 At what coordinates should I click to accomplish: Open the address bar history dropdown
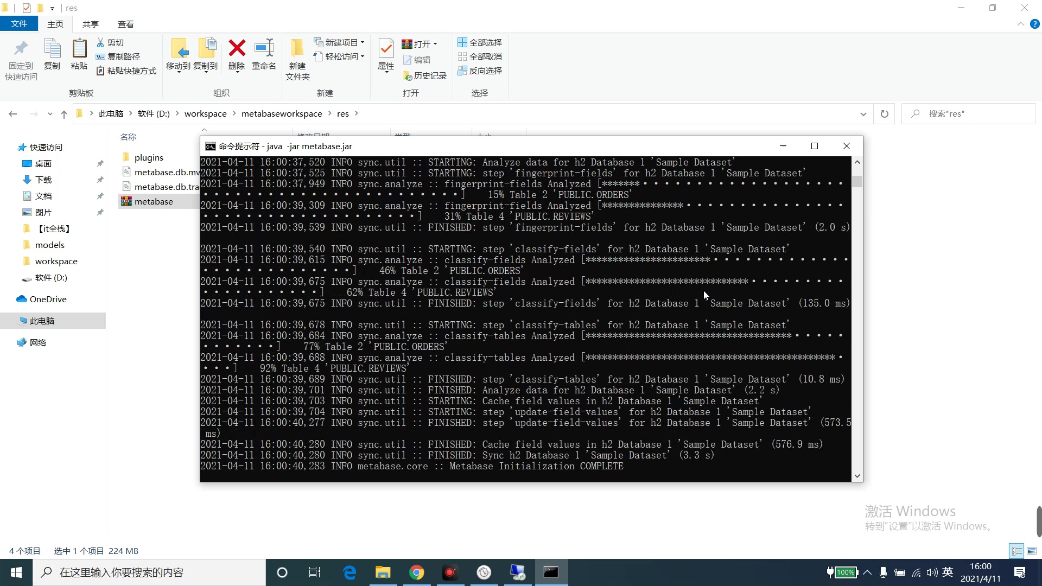863,114
